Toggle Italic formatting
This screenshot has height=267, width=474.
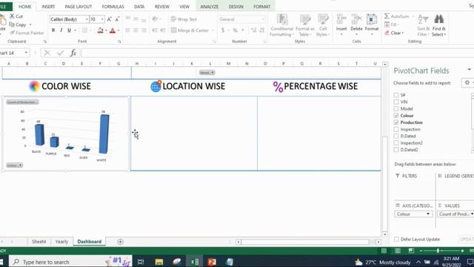click(61, 30)
